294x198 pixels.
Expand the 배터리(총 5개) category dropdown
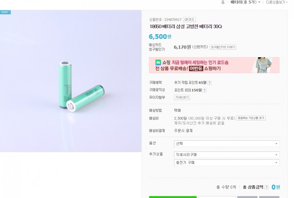tap(245, 2)
